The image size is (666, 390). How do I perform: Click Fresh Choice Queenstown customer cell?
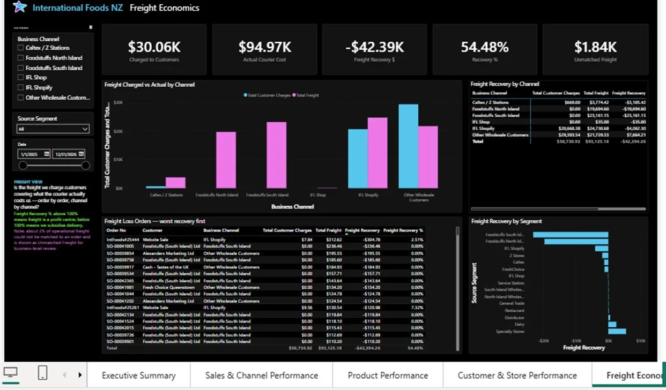pyautogui.click(x=168, y=287)
